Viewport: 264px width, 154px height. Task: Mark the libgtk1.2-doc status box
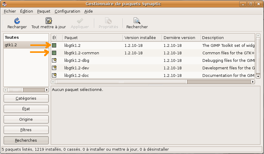point(54,75)
